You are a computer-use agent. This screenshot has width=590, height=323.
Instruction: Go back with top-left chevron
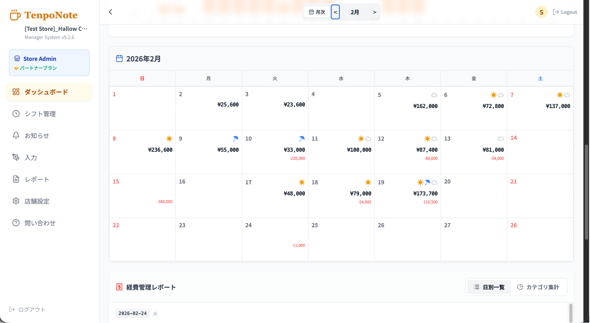point(111,12)
